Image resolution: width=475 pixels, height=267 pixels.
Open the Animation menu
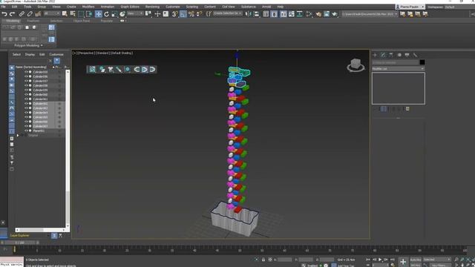107,7
